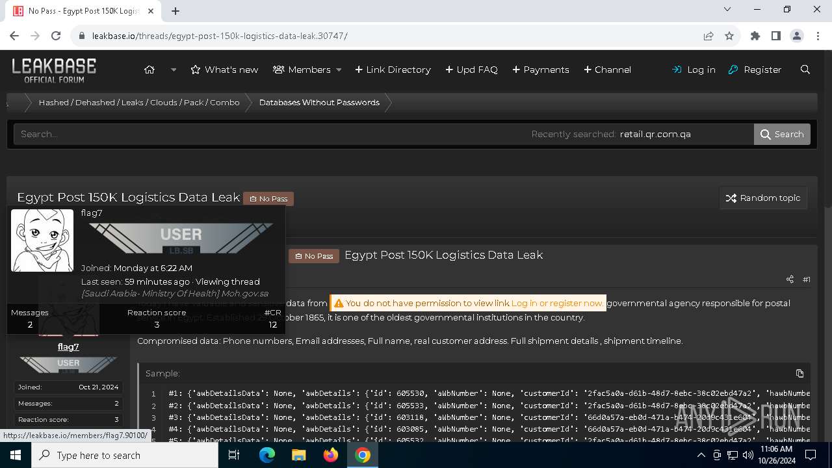Copy the Sample code block
Screen dimensions: 832x468
tap(799, 373)
